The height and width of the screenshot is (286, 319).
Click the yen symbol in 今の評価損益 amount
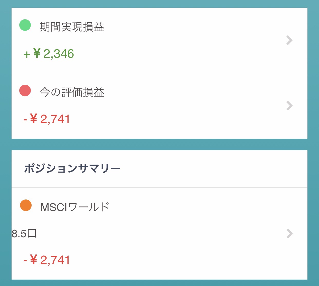pyautogui.click(x=34, y=119)
